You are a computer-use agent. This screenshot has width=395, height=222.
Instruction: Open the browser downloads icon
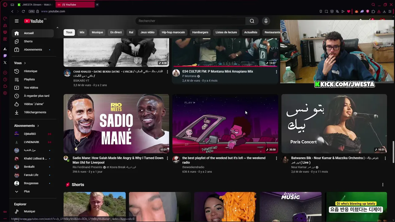click(x=385, y=11)
